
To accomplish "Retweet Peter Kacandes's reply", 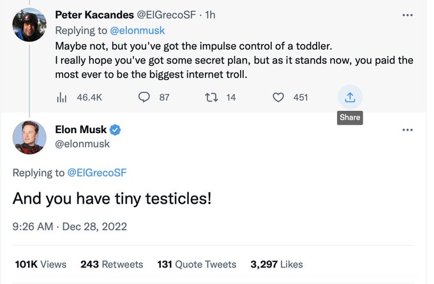I will 211,97.
